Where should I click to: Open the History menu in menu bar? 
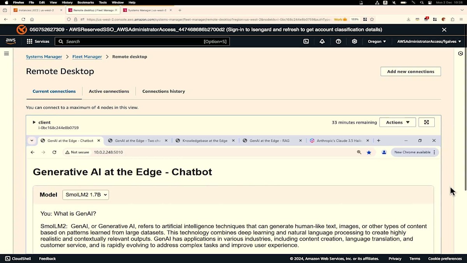point(67,2)
